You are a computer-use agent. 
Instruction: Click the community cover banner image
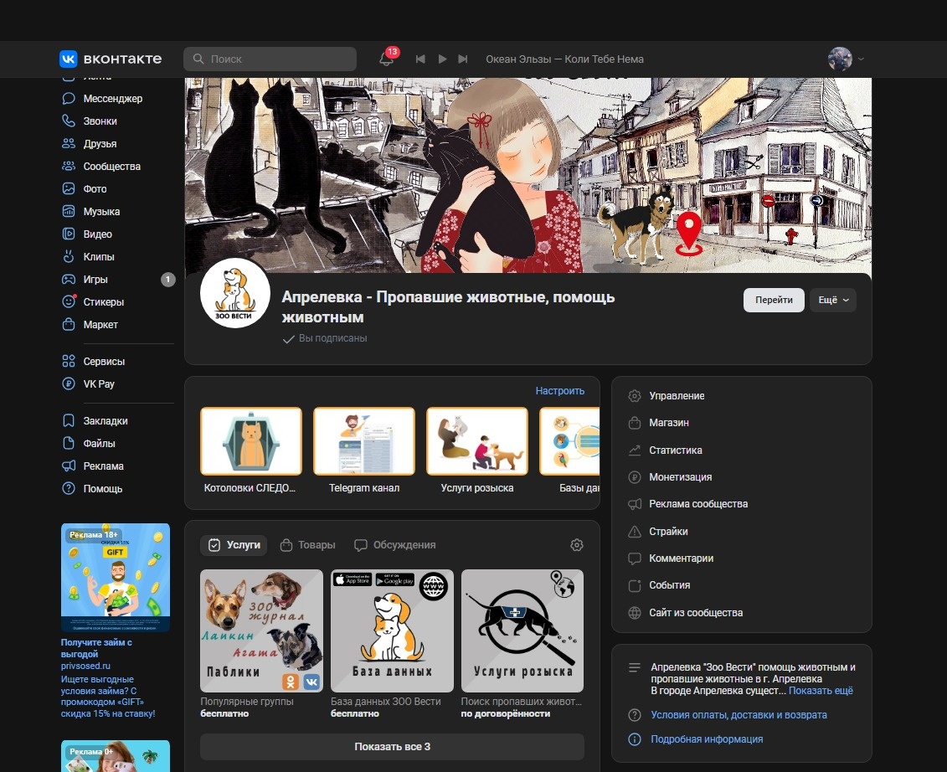pyautogui.click(x=528, y=175)
